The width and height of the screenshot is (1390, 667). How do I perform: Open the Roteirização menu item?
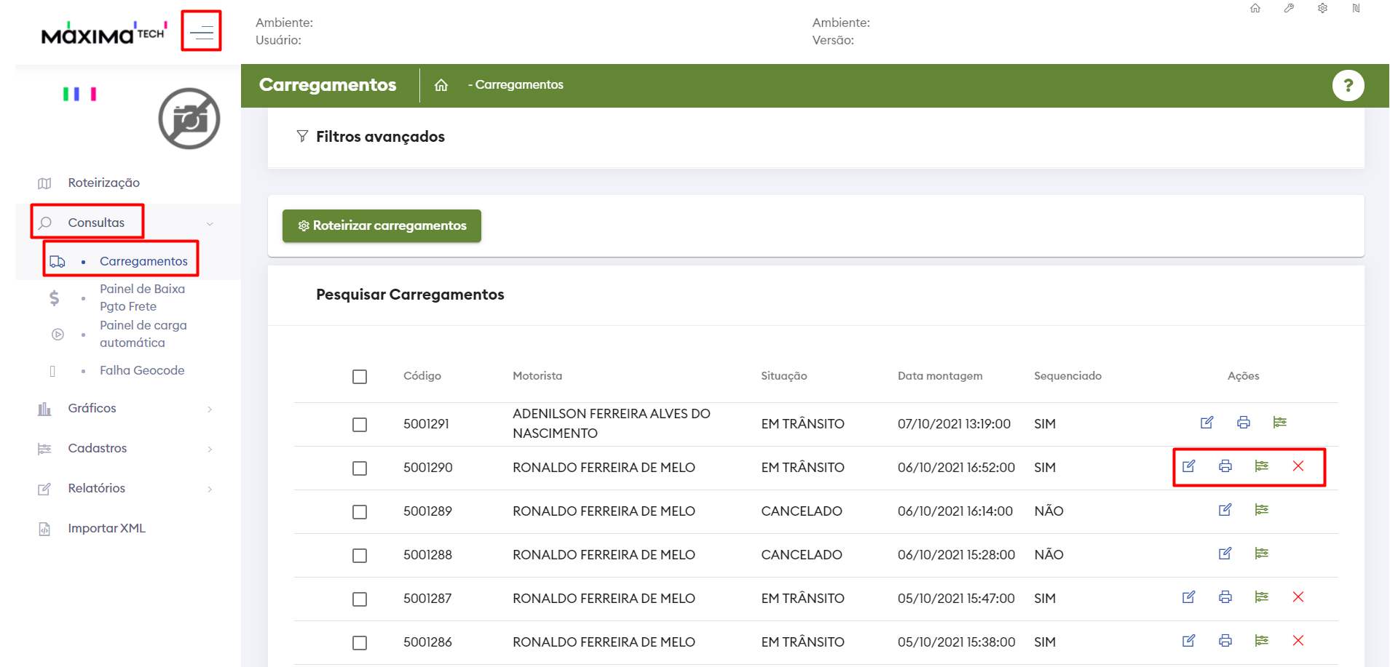point(103,183)
